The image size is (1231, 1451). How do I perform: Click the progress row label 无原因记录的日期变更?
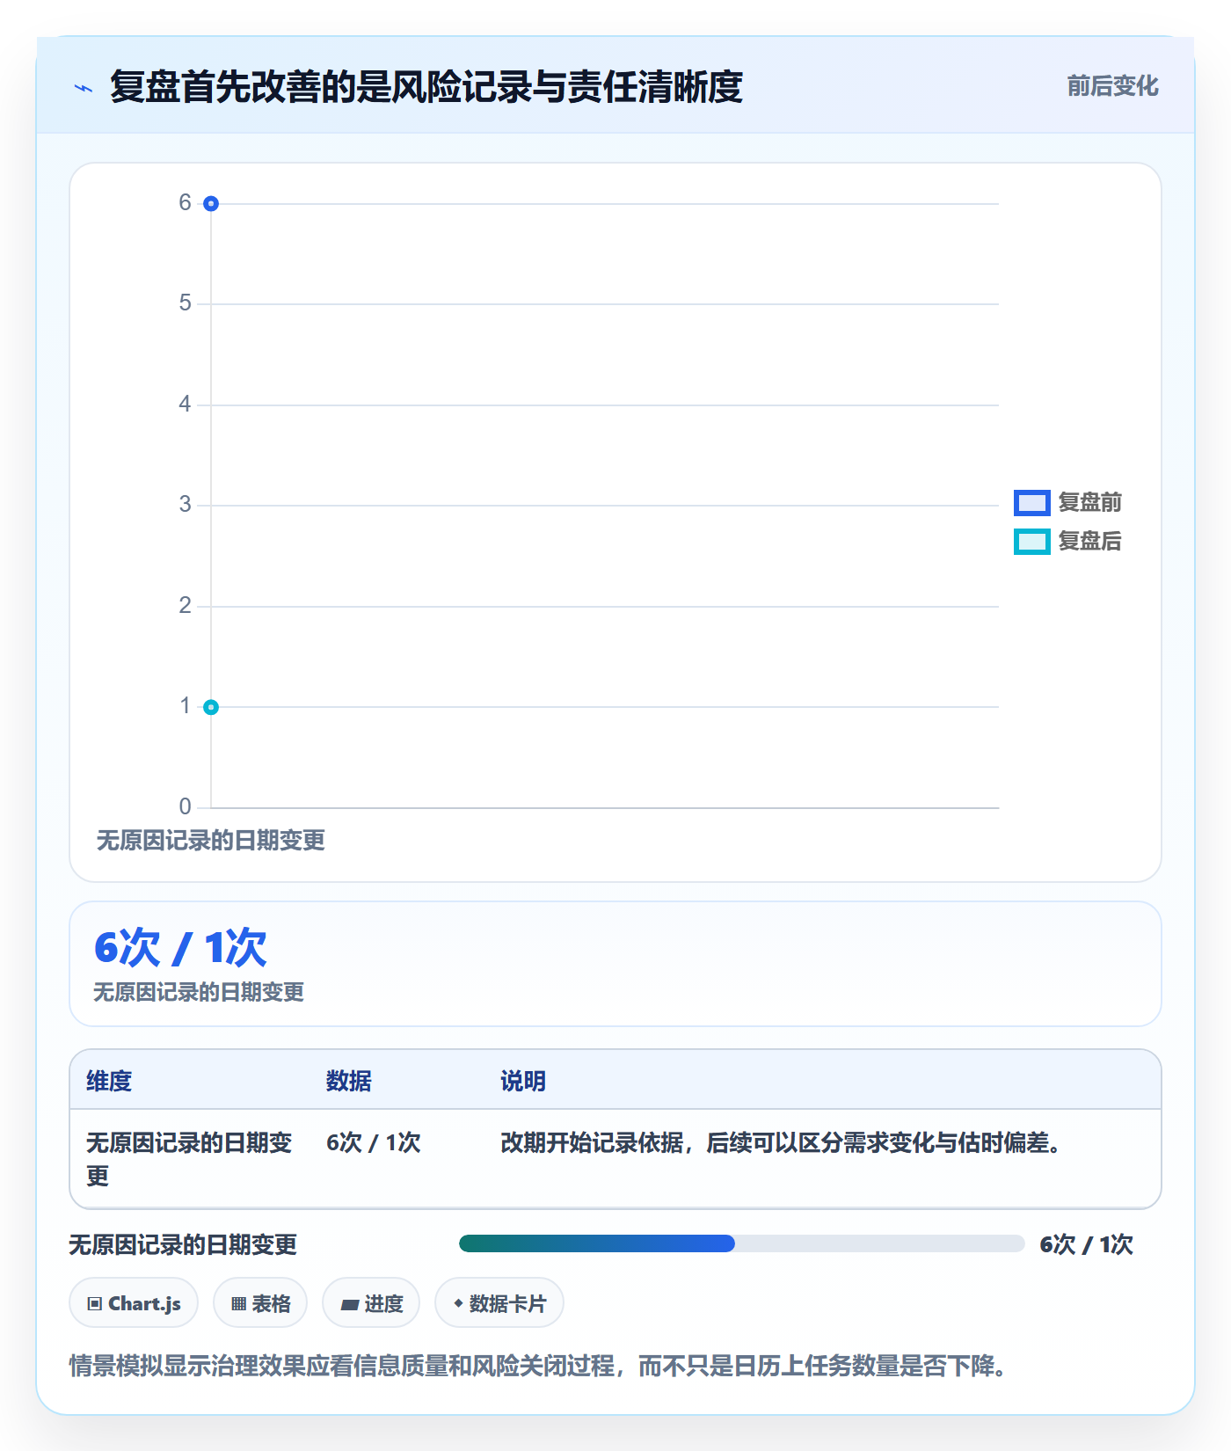pos(183,1245)
